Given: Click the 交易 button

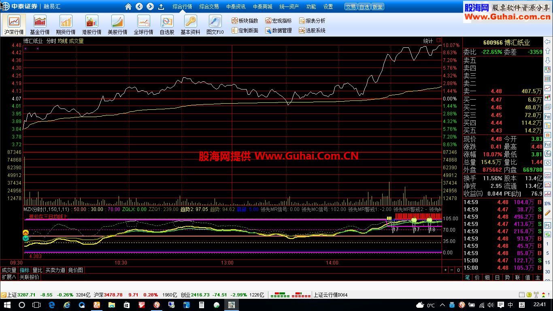Looking at the screenshot, I should [x=351, y=7].
